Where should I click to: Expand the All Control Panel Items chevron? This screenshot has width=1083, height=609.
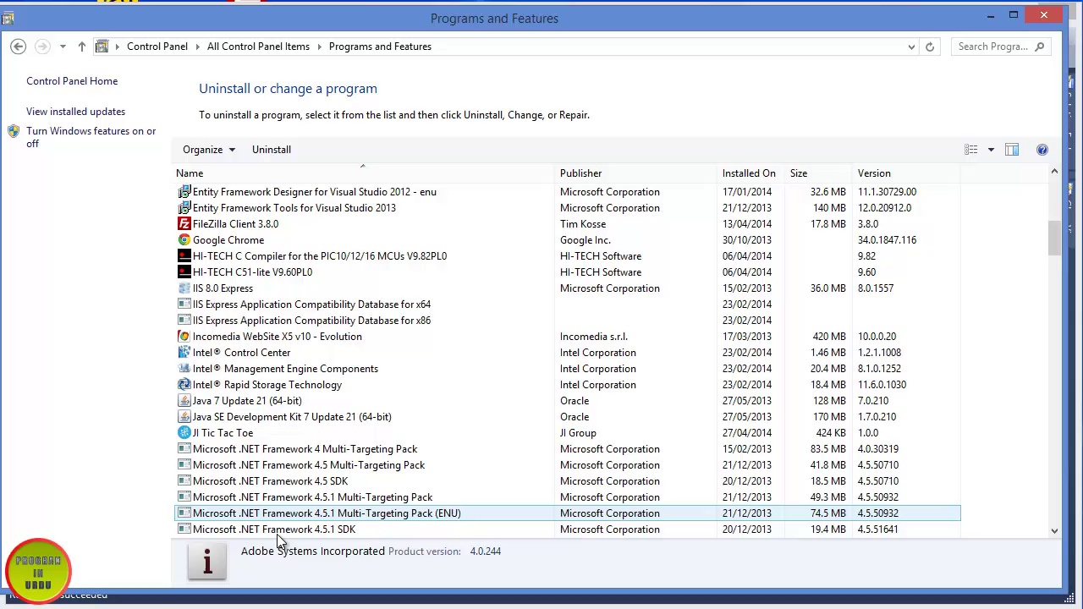319,47
